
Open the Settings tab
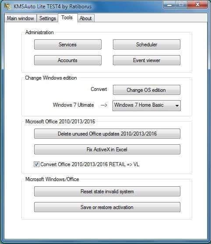[47, 18]
